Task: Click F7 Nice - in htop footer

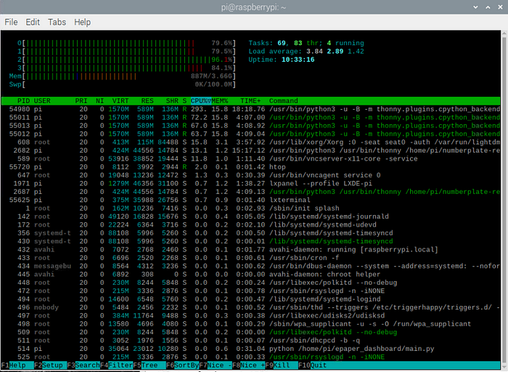Action: [x=216, y=365]
